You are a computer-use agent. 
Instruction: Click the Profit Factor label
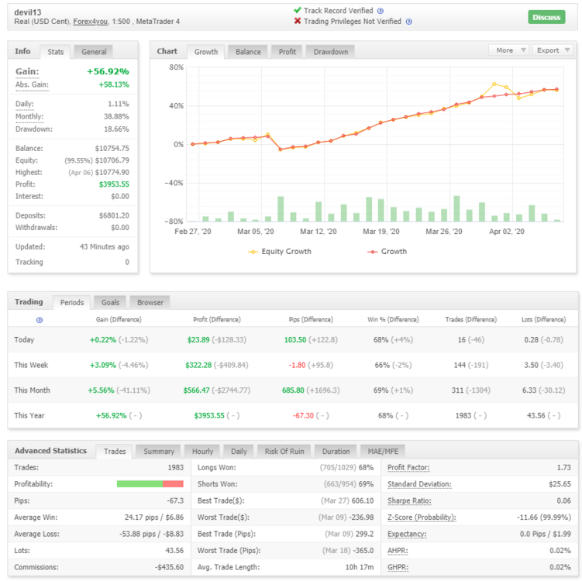[408, 467]
